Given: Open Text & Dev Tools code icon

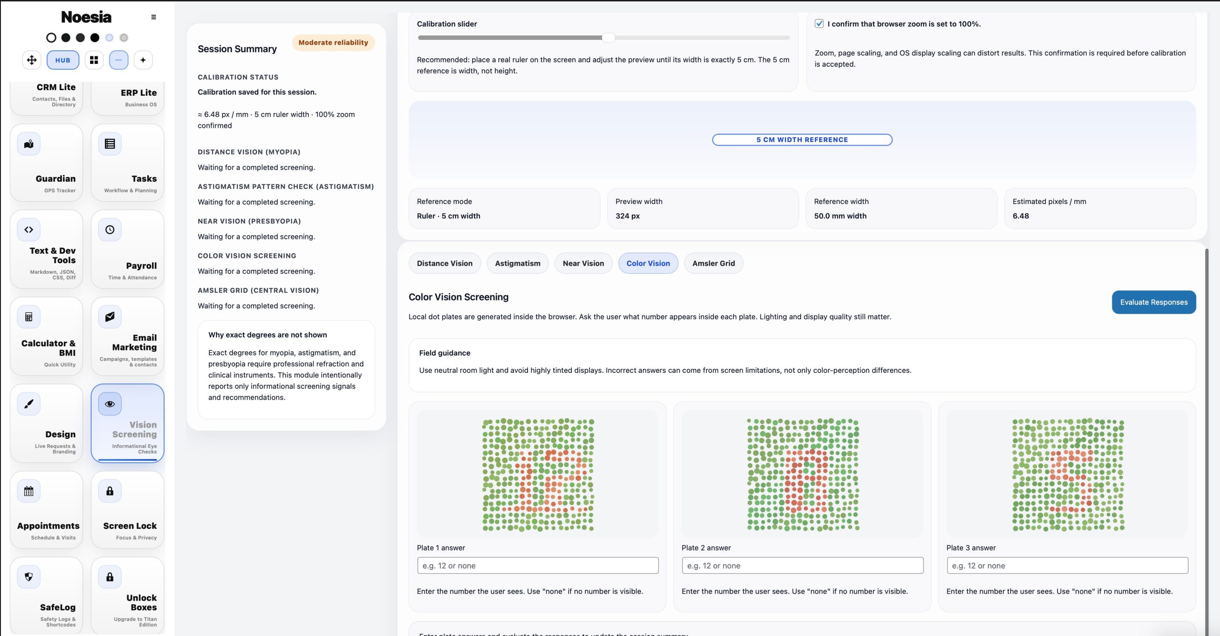Looking at the screenshot, I should (x=29, y=230).
